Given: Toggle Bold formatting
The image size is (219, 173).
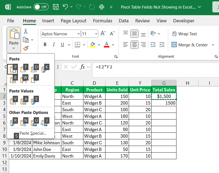Looking at the screenshot, I should 45,44.
